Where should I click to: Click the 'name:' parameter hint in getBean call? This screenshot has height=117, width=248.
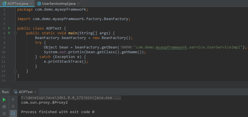click(x=127, y=47)
